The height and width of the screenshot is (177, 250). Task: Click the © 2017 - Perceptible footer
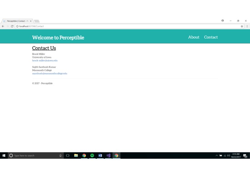[x=42, y=83]
